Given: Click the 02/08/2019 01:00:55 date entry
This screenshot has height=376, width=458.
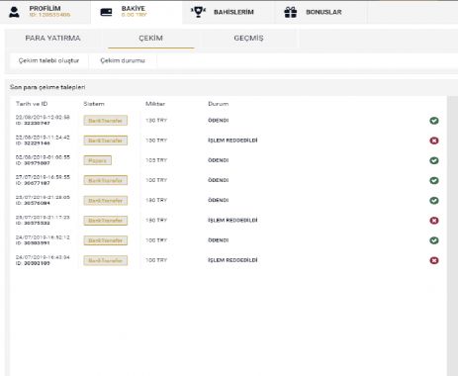Looking at the screenshot, I should pyautogui.click(x=43, y=157).
